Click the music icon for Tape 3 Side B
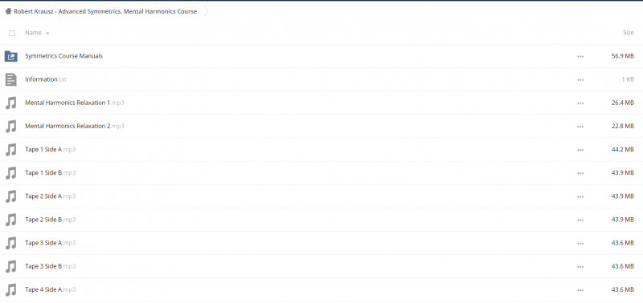The width and height of the screenshot is (643, 303). point(11,266)
